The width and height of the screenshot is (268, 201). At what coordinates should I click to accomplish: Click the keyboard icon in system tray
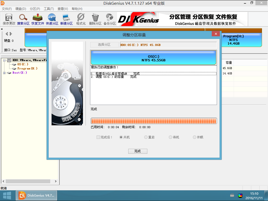coord(232,195)
